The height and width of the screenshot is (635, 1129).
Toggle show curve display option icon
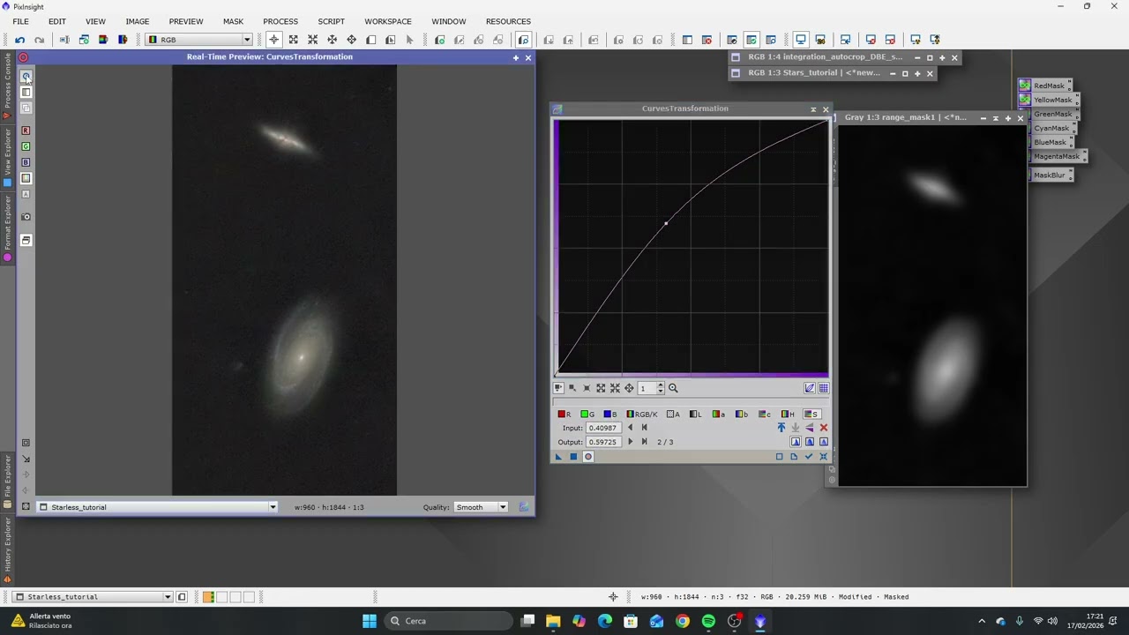810,388
